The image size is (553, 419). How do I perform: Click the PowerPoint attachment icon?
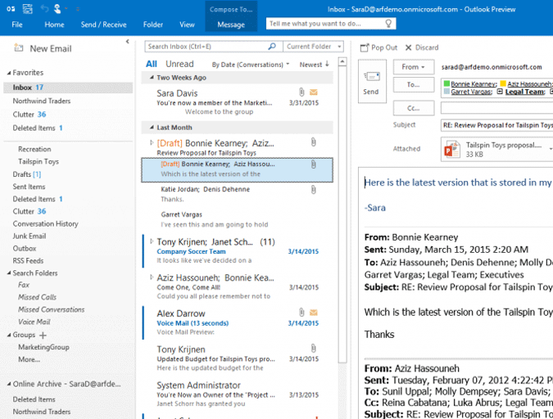pyautogui.click(x=451, y=149)
